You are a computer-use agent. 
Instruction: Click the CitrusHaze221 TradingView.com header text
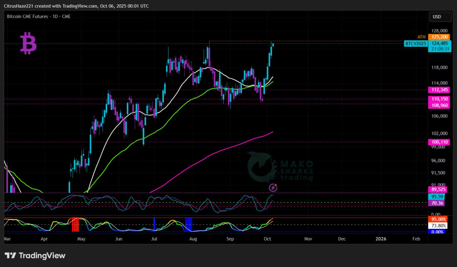click(77, 6)
